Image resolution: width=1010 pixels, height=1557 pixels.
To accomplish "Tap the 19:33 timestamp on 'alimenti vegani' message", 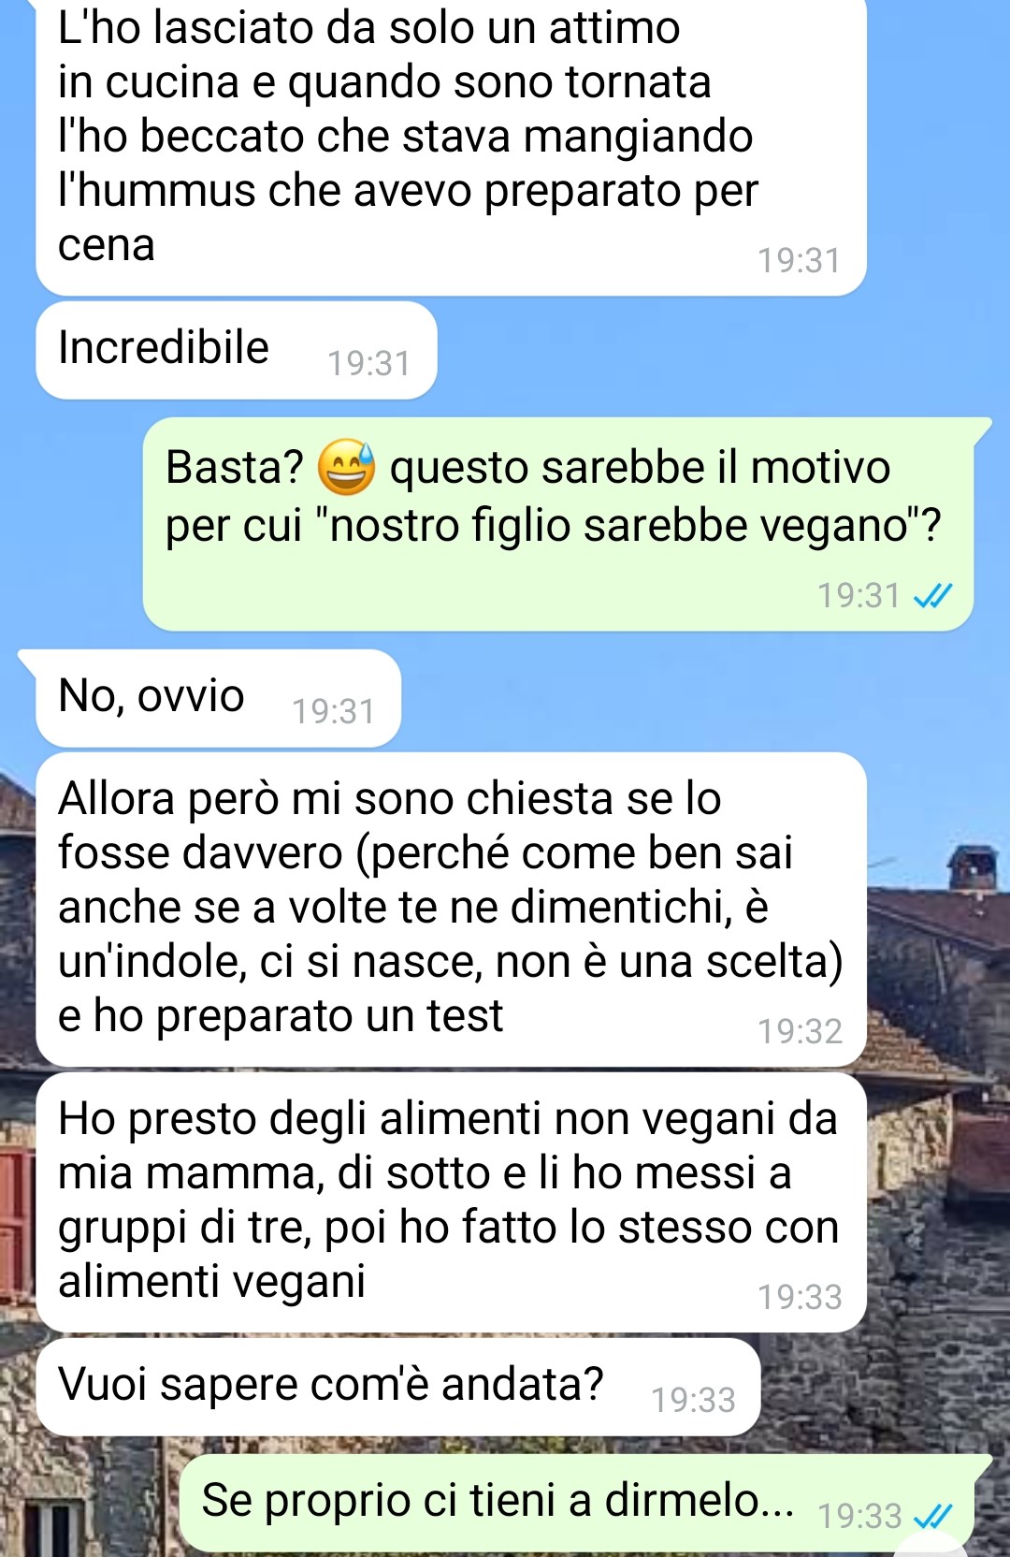I will (800, 1297).
